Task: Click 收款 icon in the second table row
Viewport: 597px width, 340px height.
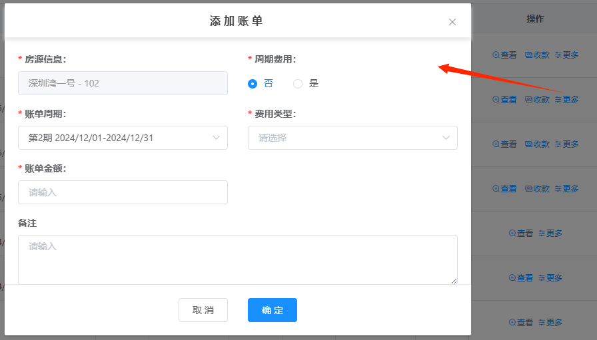Action: (x=537, y=100)
